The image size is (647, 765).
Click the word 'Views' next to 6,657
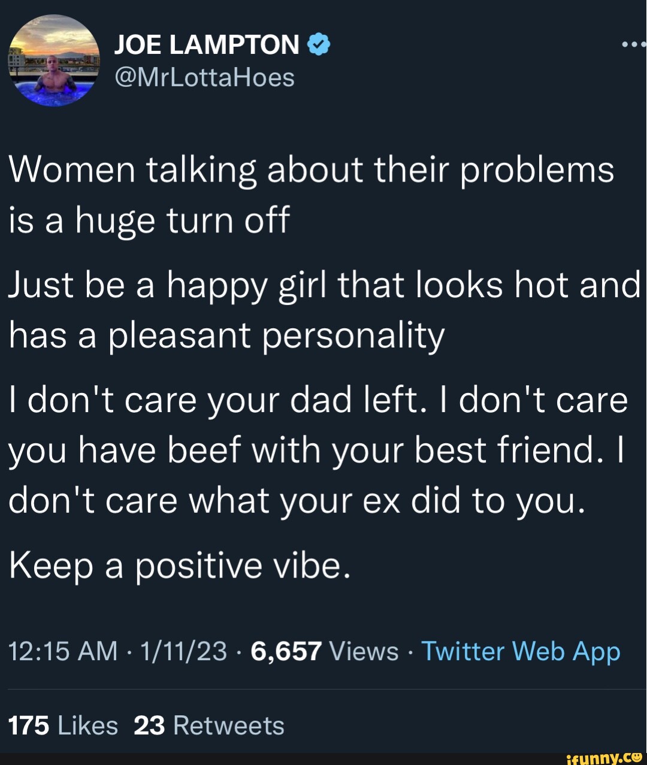[x=362, y=652]
